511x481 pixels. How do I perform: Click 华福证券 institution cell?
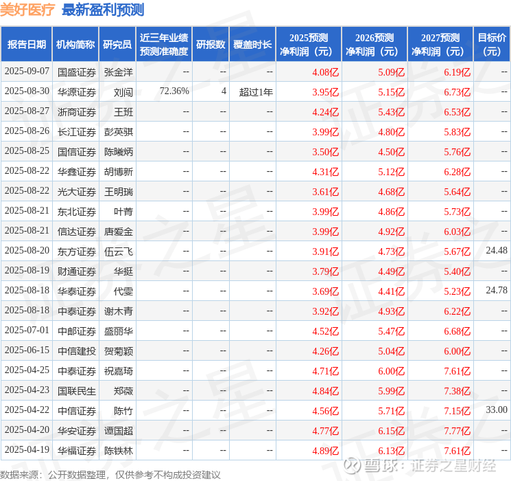click(77, 451)
